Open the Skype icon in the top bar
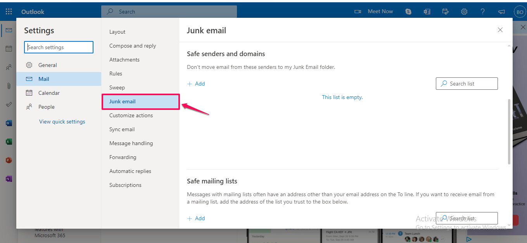 pyautogui.click(x=408, y=11)
